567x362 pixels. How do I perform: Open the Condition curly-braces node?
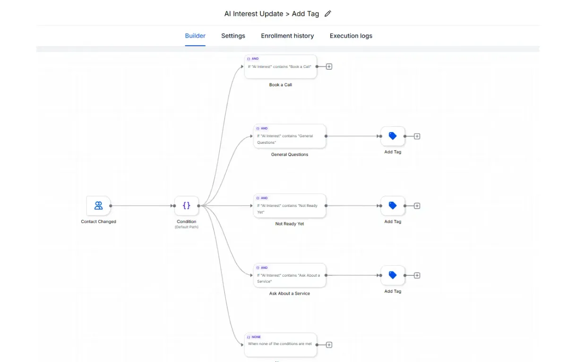pyautogui.click(x=186, y=206)
